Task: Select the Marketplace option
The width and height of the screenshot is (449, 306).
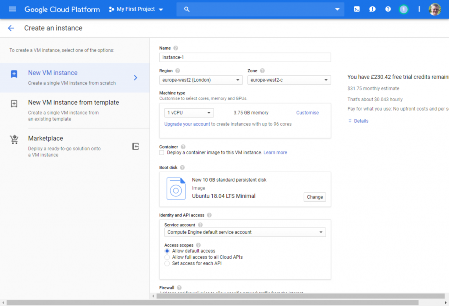Action: 75,146
